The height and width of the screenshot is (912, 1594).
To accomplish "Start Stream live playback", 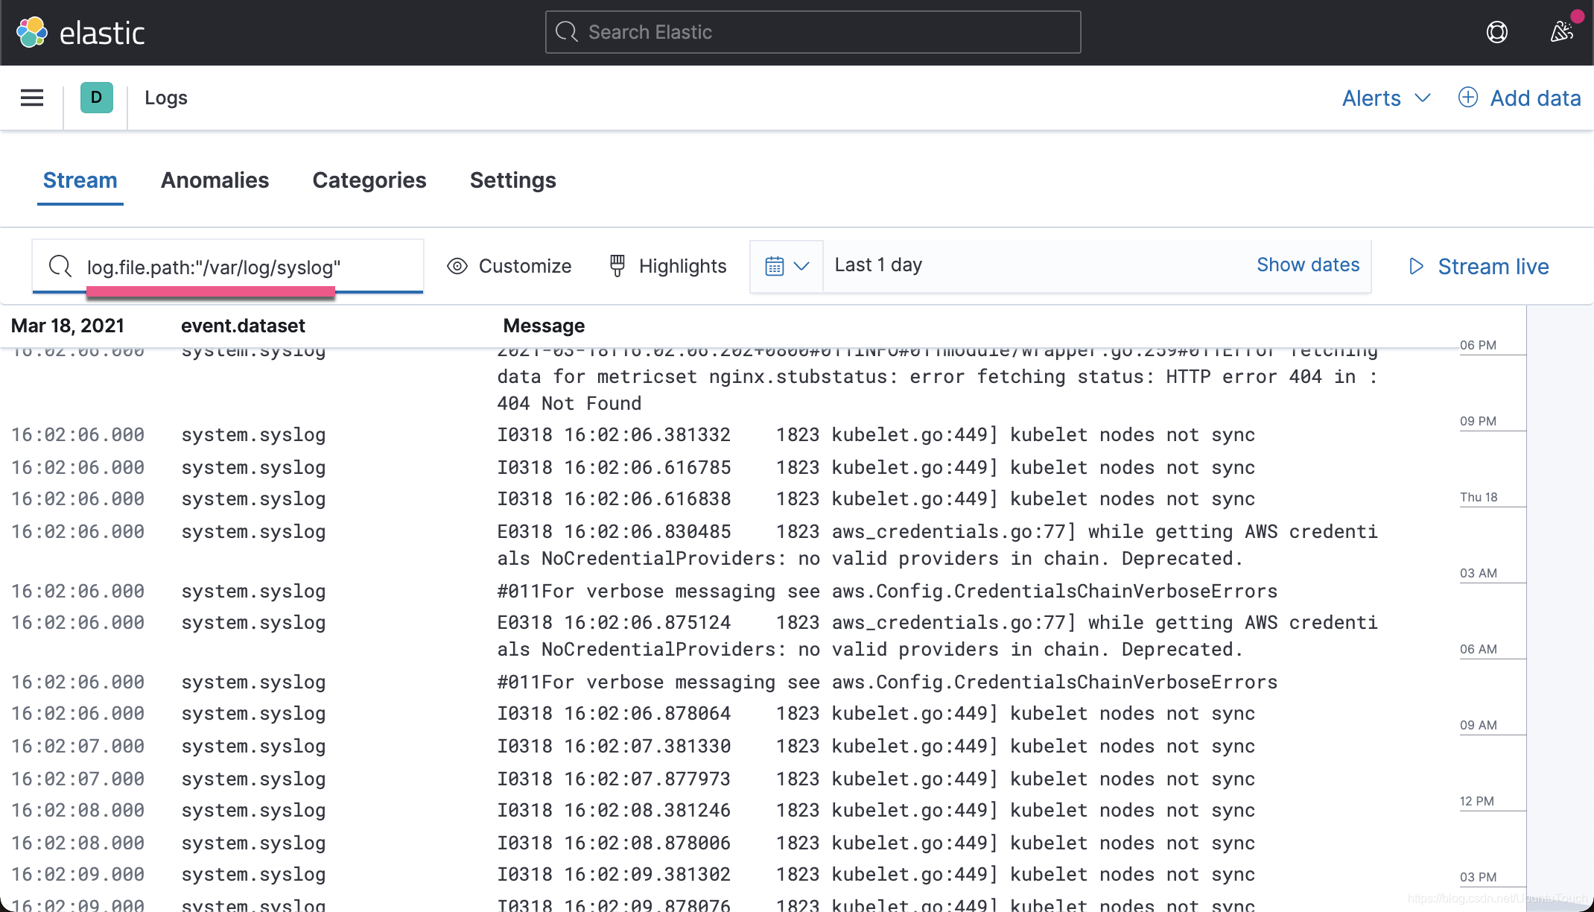I will click(1479, 266).
